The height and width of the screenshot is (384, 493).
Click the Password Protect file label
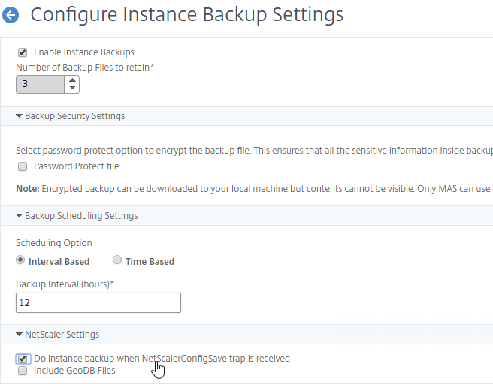point(77,166)
